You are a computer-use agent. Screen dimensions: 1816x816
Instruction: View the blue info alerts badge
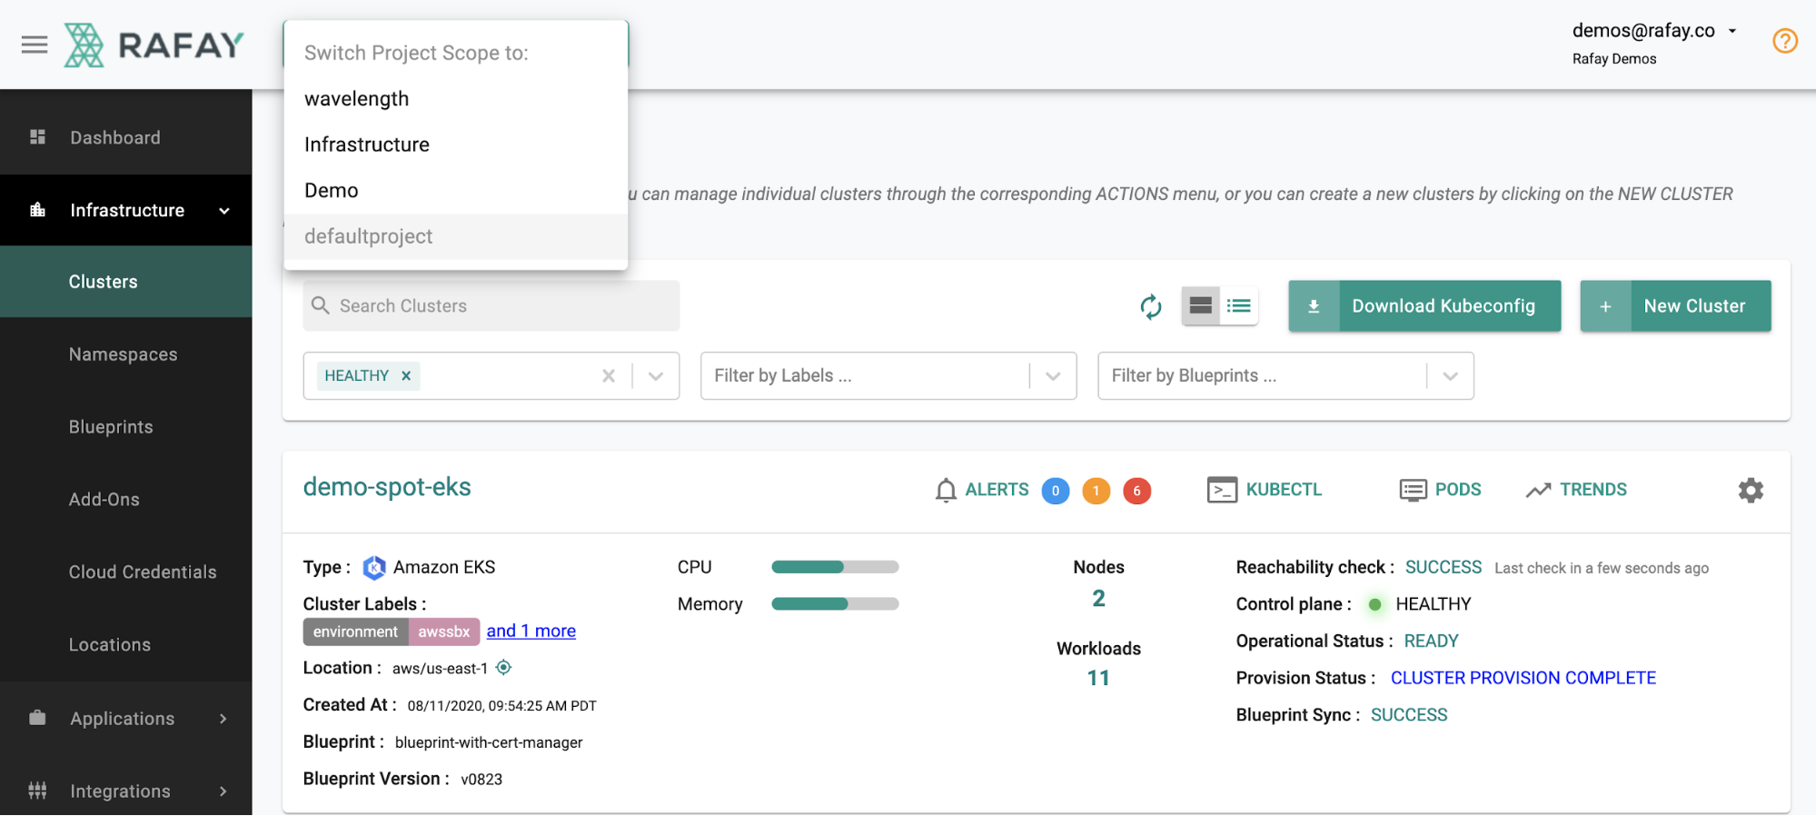[x=1055, y=491]
